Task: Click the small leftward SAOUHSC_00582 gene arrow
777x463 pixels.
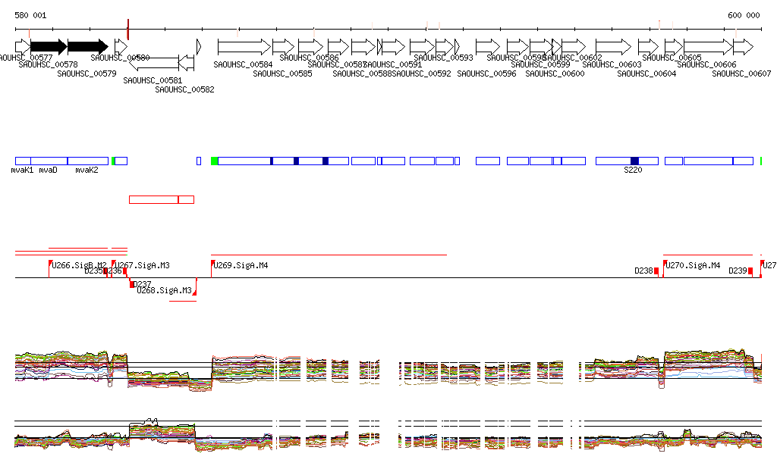Action: click(x=187, y=63)
